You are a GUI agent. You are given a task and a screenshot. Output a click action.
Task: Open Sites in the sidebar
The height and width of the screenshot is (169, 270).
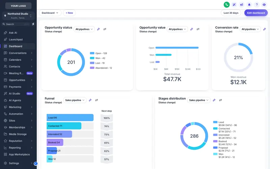18,121
